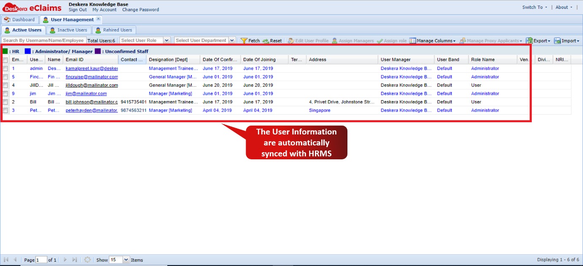The height and width of the screenshot is (266, 583).
Task: Click the Sign Out link
Action: (x=77, y=10)
